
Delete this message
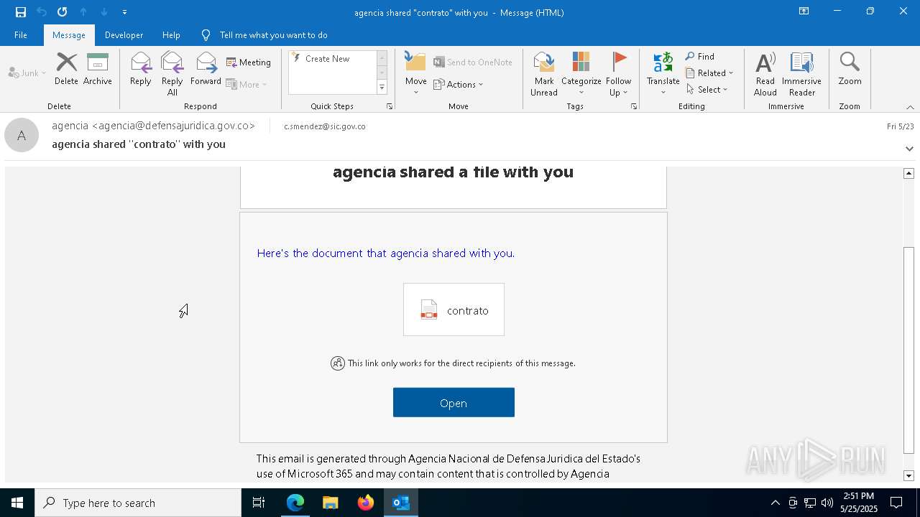pos(66,70)
